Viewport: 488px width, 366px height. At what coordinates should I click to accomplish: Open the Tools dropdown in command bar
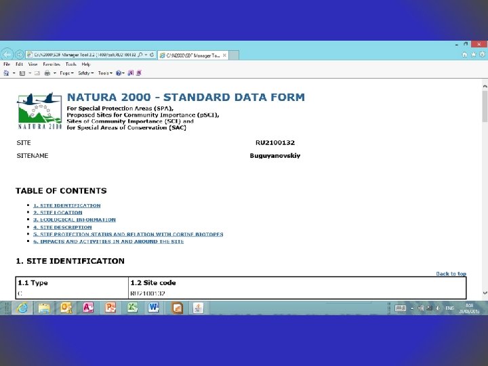[x=105, y=73]
